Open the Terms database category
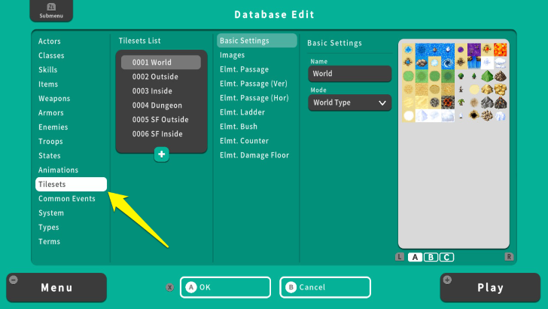This screenshot has width=548, height=309. coord(49,242)
